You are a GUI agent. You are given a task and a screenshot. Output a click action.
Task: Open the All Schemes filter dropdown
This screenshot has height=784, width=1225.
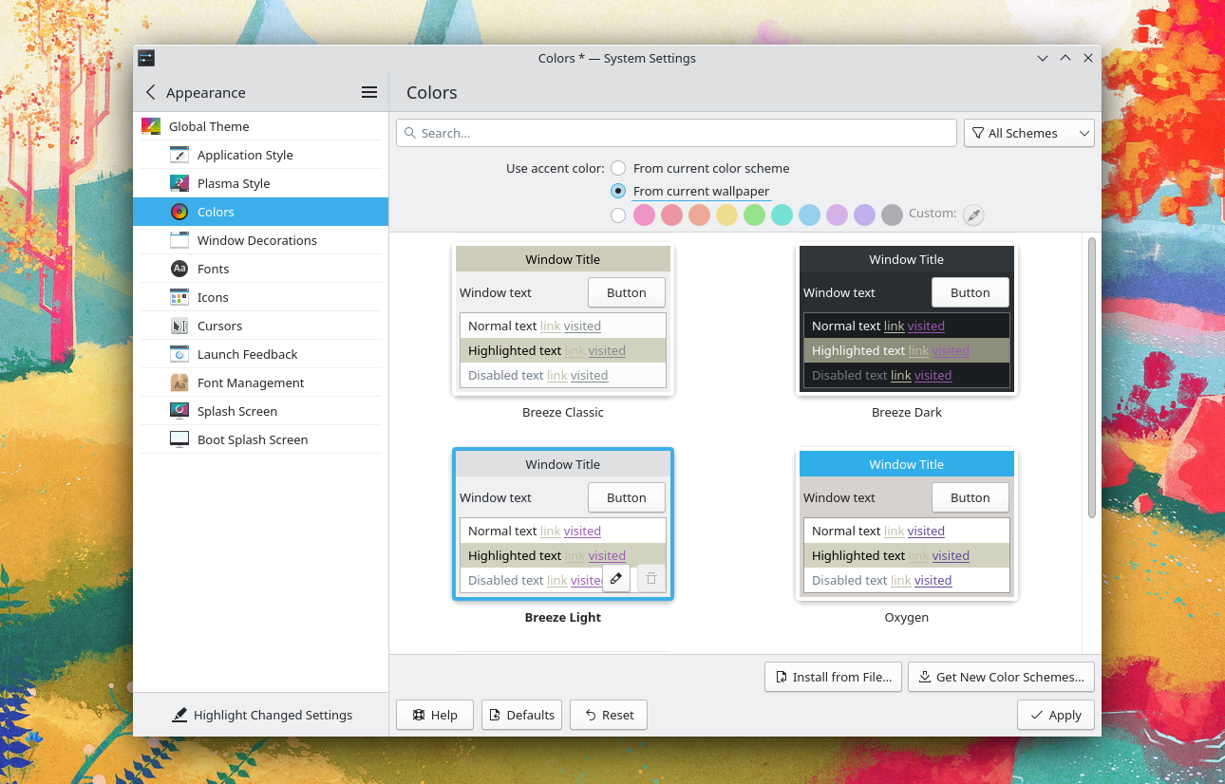[x=1028, y=133]
